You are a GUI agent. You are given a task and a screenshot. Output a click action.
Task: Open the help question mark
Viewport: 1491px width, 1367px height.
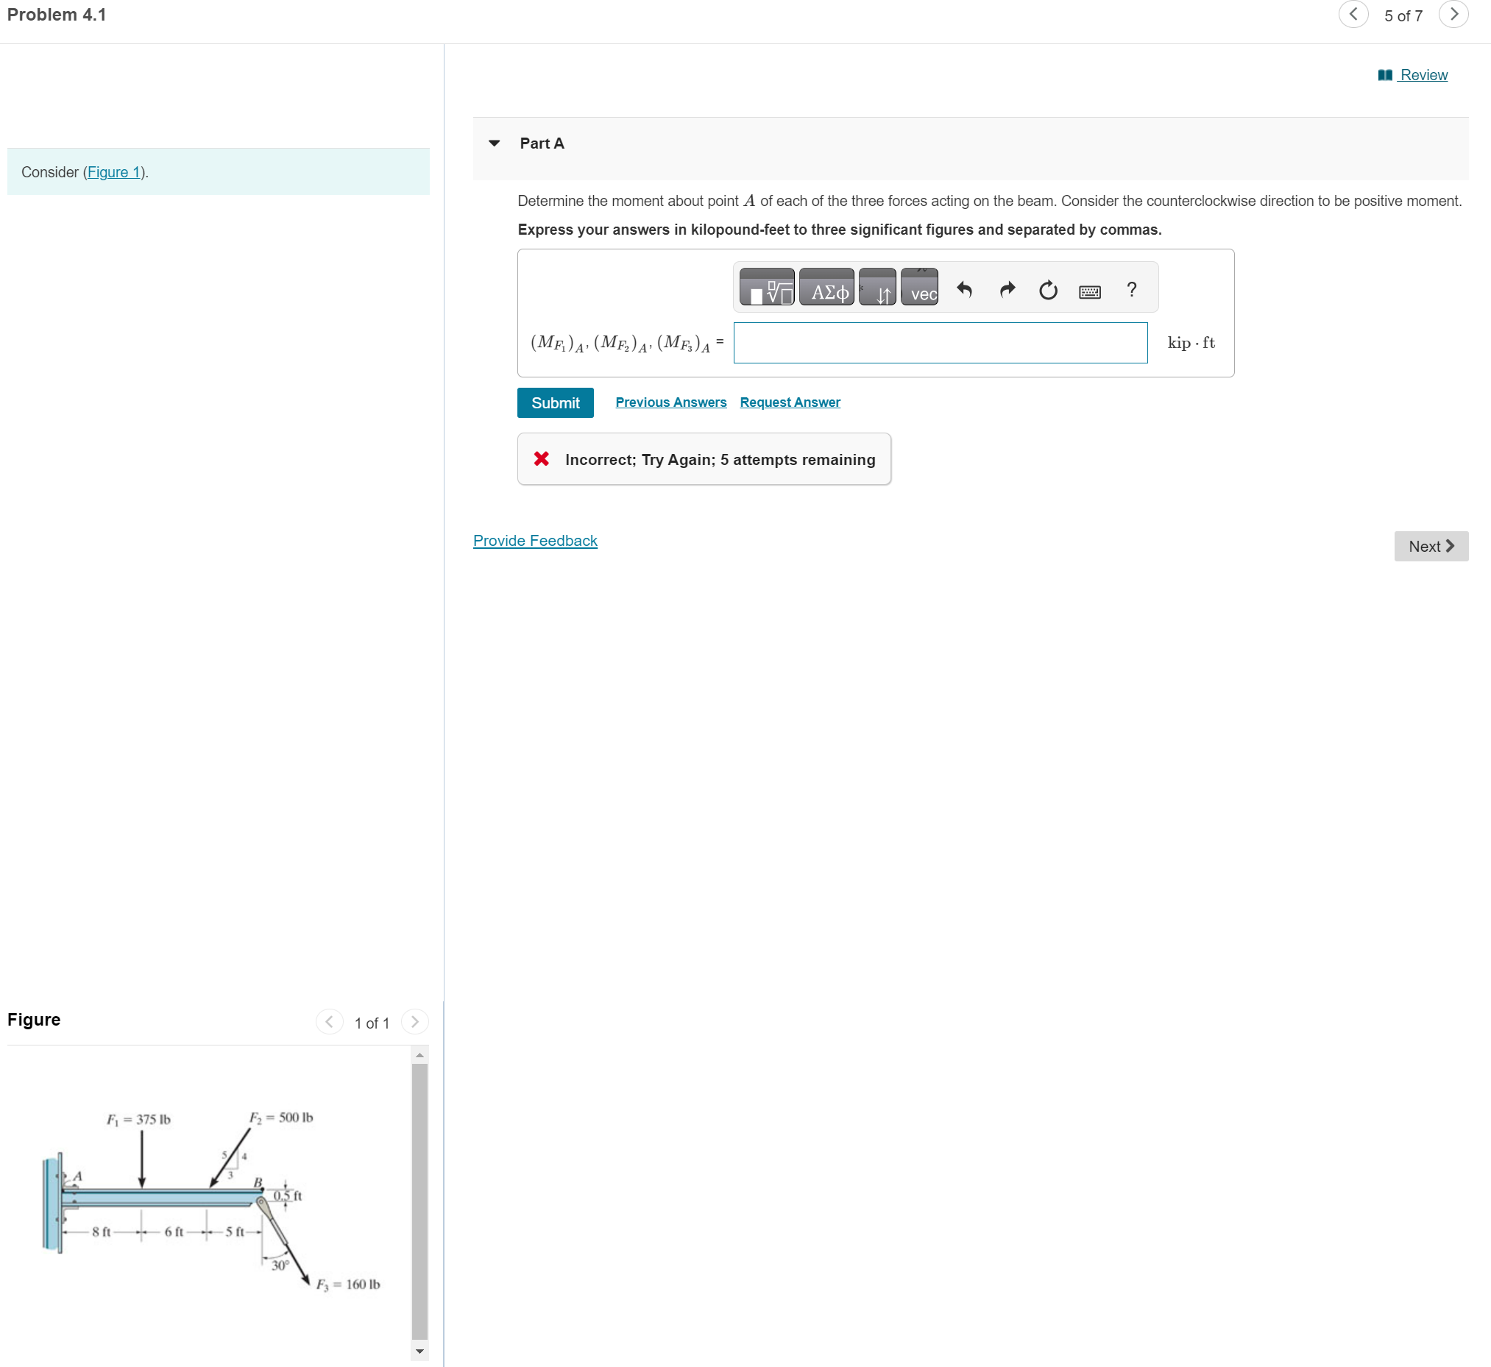(1131, 289)
